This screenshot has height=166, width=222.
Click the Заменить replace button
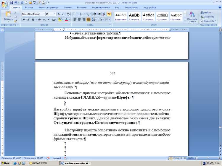pyautogui.click(x=207, y=17)
